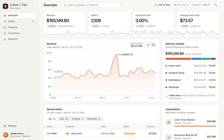The height and width of the screenshot is (140, 224).
Task: Click the purple Wholesale bar segment
Action: tap(213, 59)
